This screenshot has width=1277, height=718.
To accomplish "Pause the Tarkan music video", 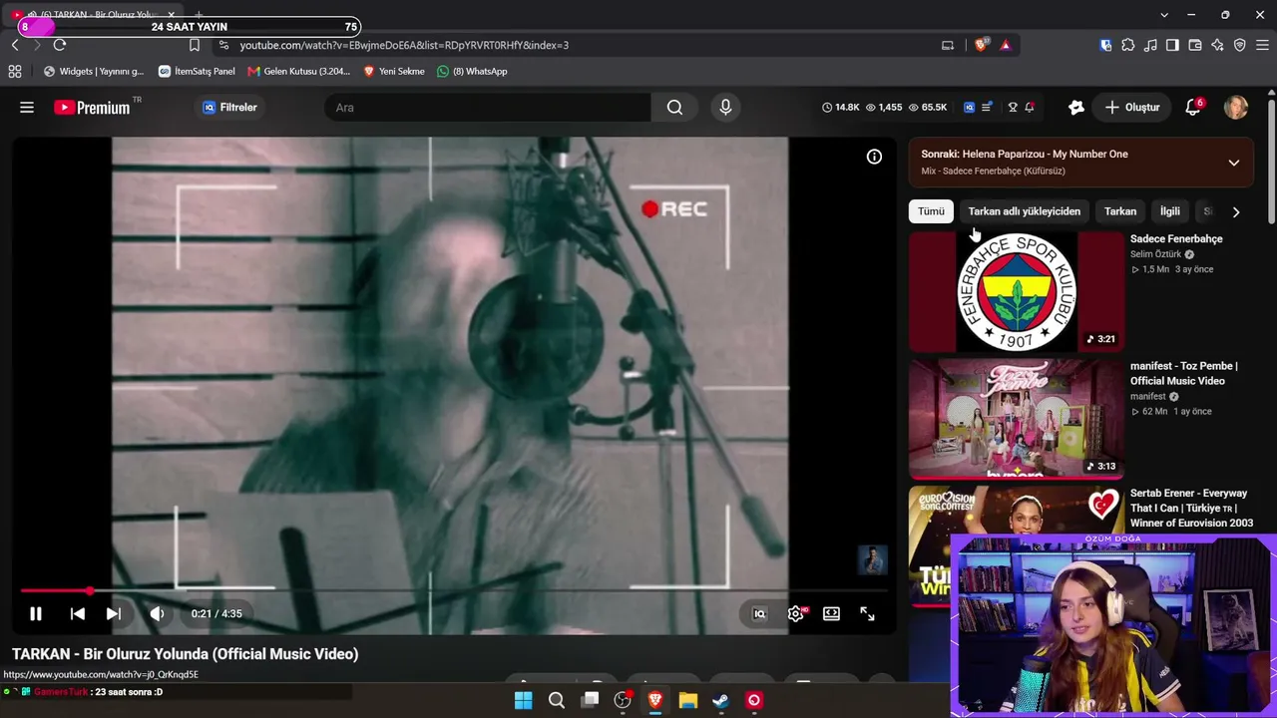I will (x=36, y=614).
